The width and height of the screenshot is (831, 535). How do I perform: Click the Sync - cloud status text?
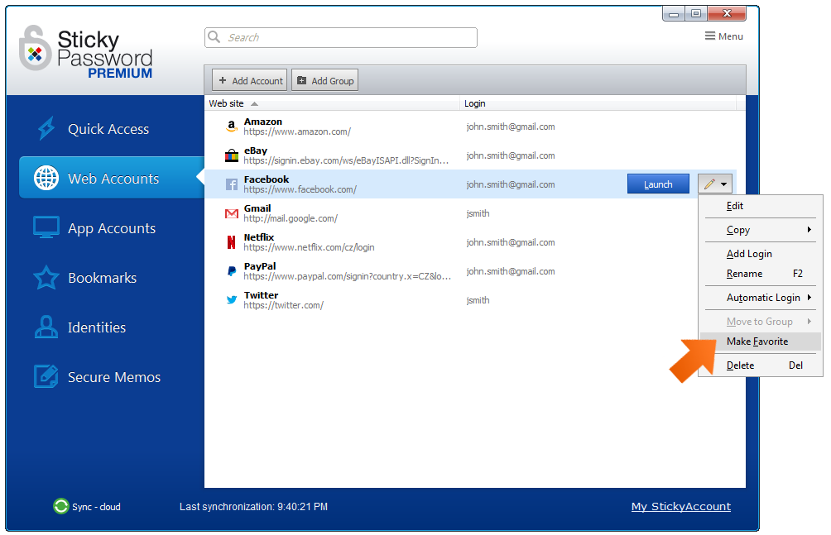[97, 506]
